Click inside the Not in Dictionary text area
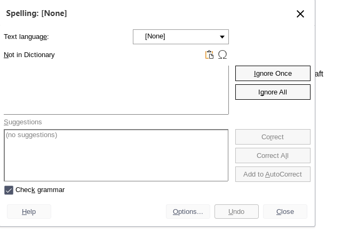The width and height of the screenshot is (342, 247). (x=116, y=90)
